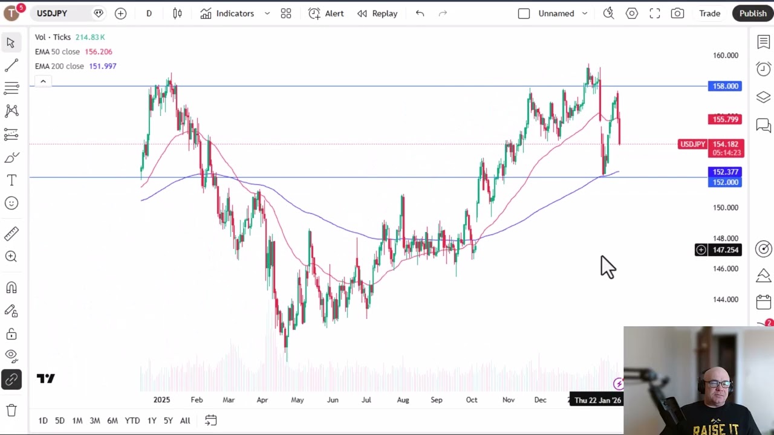Toggle lock all drawings
The height and width of the screenshot is (435, 774).
[x=11, y=333]
